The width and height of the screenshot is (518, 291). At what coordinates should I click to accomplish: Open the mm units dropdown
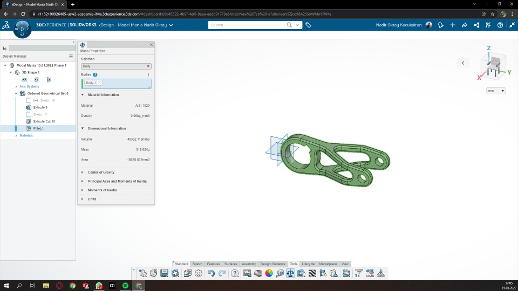(496, 91)
